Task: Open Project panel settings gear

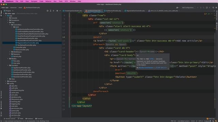Action: [x=57, y=11]
